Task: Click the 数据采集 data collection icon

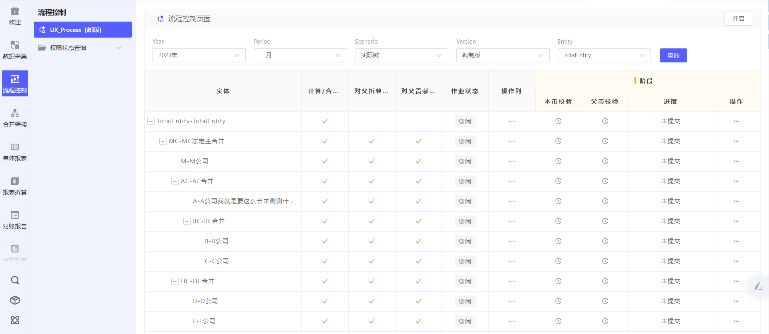Action: [15, 50]
